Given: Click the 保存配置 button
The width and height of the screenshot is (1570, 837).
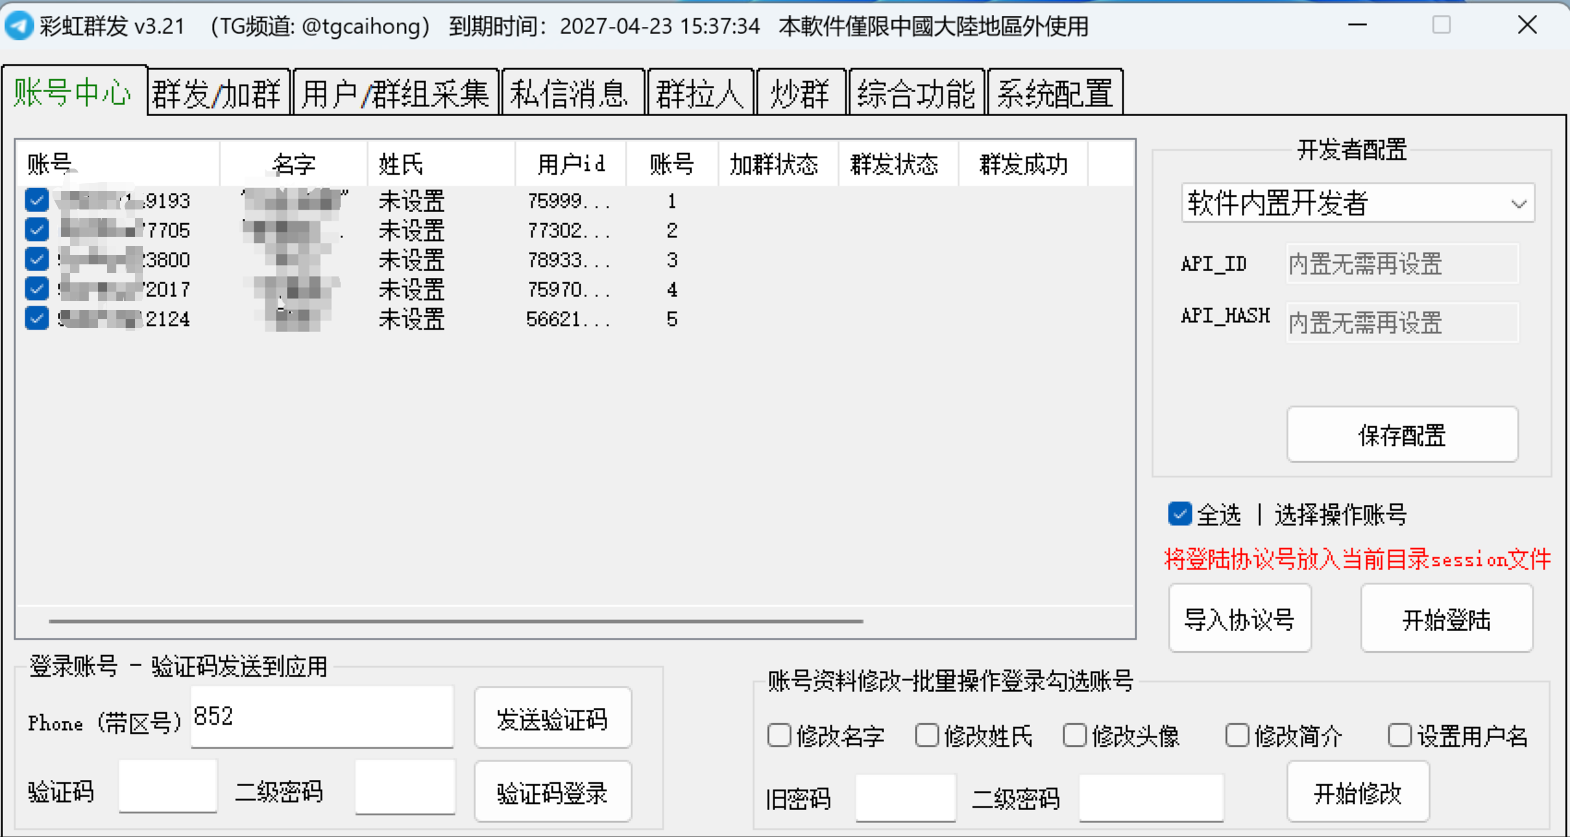Looking at the screenshot, I should tap(1401, 435).
